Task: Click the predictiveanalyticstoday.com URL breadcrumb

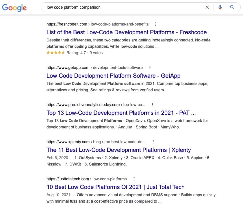Action: coord(96,105)
